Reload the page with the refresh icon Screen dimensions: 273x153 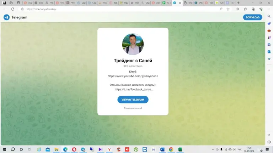coord(13,9)
